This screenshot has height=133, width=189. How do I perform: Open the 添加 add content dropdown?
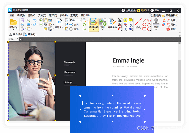click(x=103, y=30)
